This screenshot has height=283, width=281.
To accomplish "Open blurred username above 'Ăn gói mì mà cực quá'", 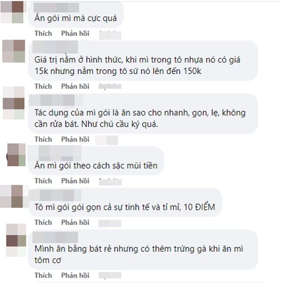I will (56, 7).
